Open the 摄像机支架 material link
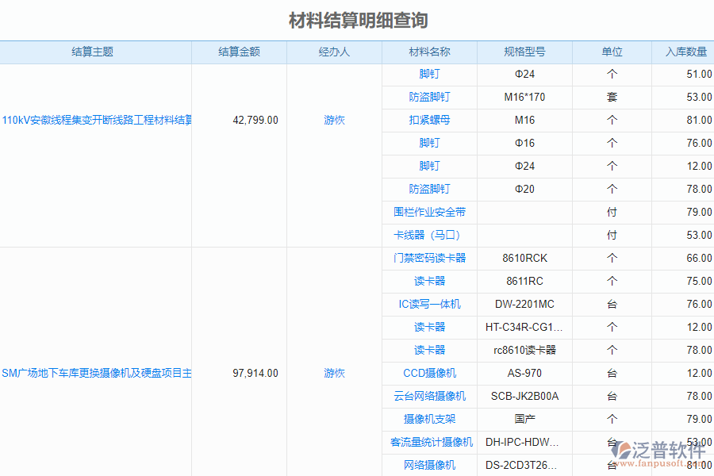Screen dimensions: 714x476 pyautogui.click(x=429, y=419)
